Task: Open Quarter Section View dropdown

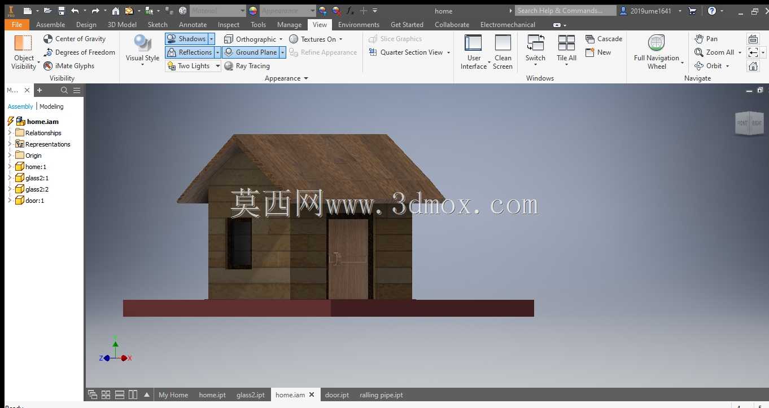Action: coord(449,52)
